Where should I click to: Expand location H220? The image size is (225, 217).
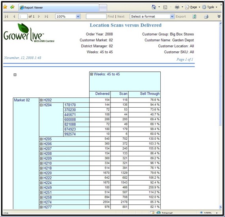[41, 173]
